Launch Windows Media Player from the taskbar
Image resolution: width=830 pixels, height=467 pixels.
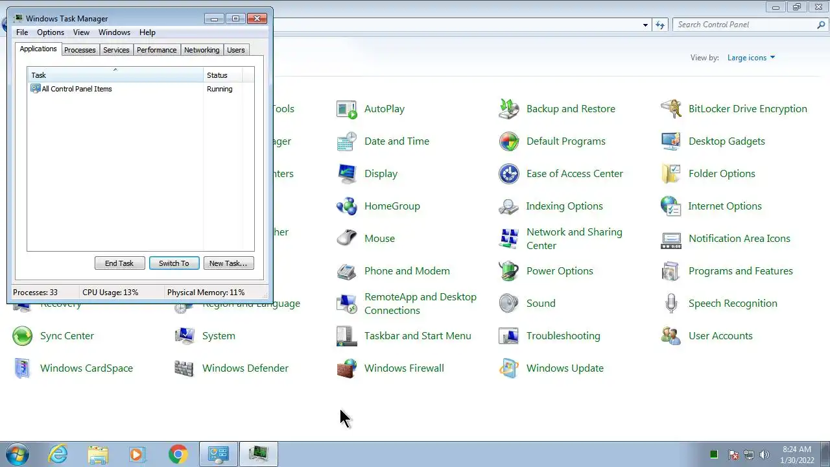coord(137,454)
